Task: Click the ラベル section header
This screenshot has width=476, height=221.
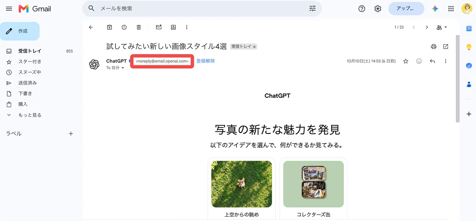Action: (14, 133)
